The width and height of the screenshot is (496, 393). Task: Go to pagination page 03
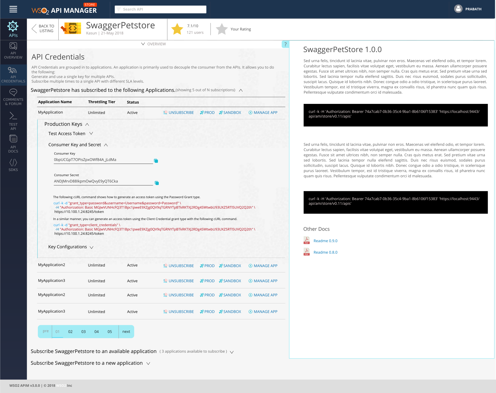coord(84,332)
